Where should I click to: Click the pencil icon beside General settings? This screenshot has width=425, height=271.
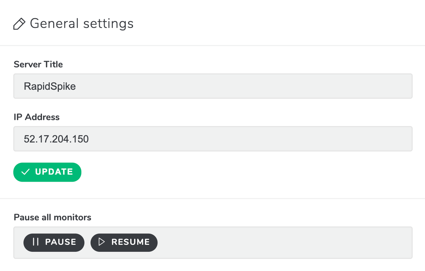(19, 24)
